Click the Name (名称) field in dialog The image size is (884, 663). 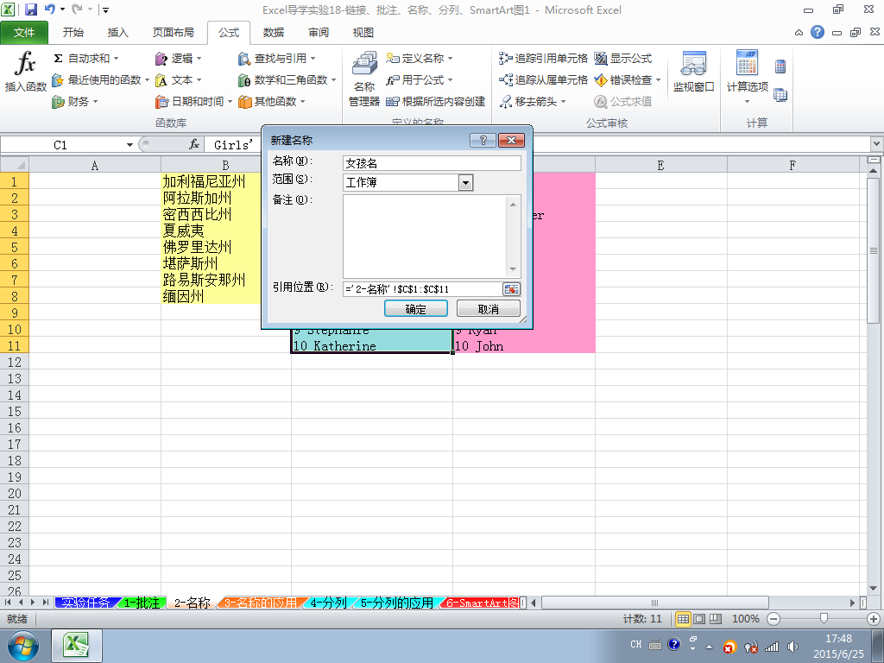click(x=432, y=163)
